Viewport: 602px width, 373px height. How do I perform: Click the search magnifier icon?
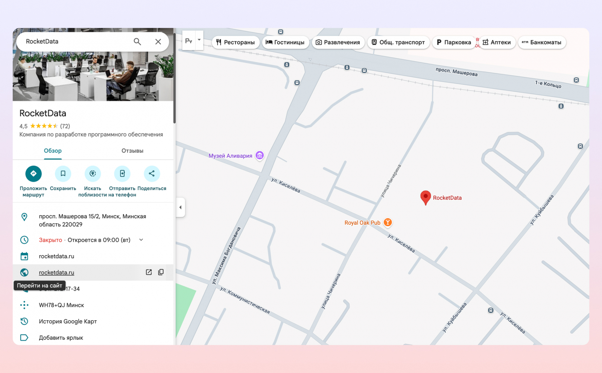click(137, 42)
